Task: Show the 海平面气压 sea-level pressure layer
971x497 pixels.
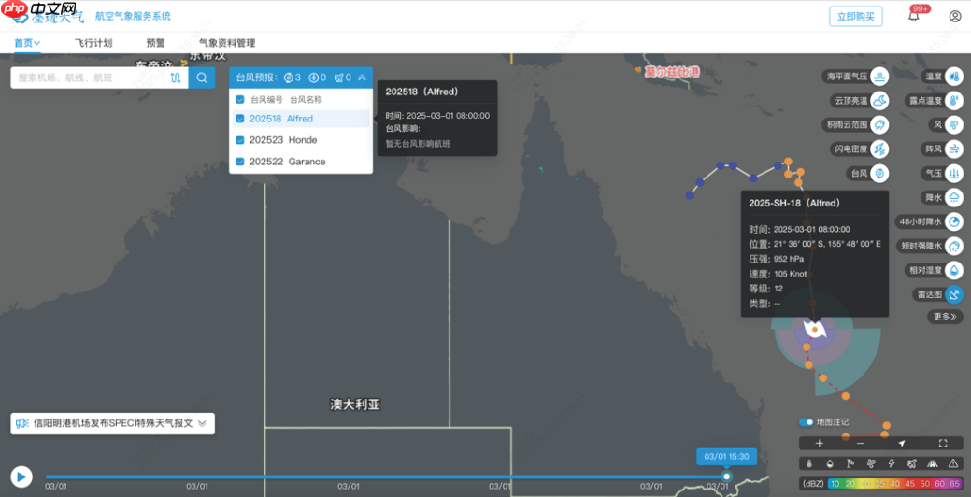Action: (x=879, y=77)
